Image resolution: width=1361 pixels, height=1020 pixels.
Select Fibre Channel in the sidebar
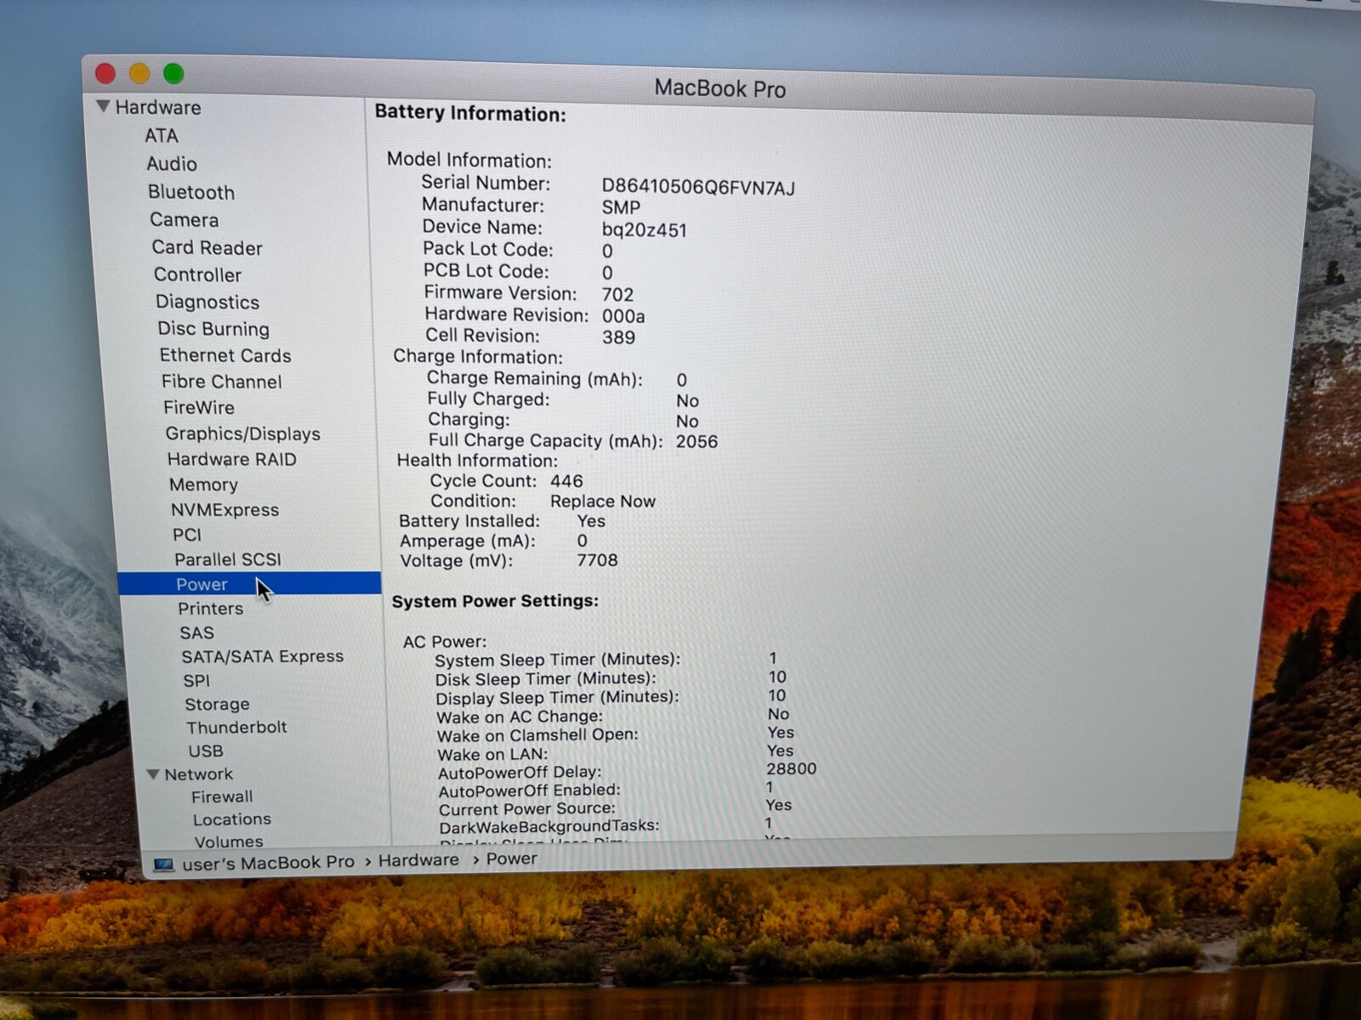[x=222, y=382]
